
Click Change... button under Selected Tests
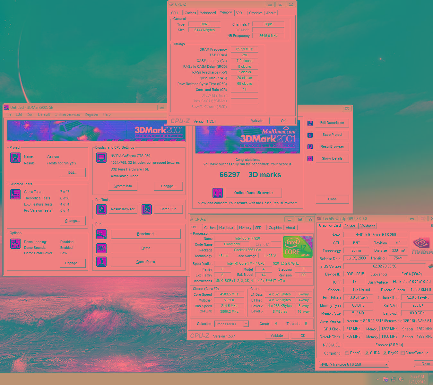point(73,221)
